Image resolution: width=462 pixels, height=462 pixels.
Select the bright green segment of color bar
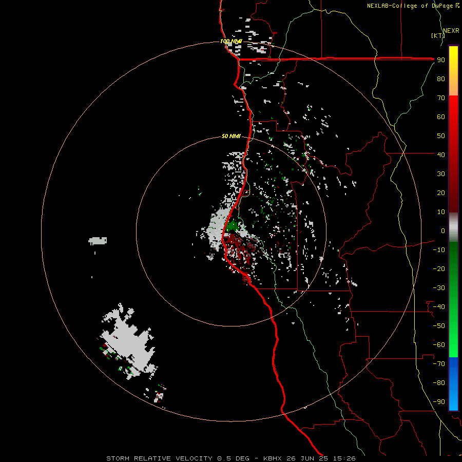[x=453, y=299]
